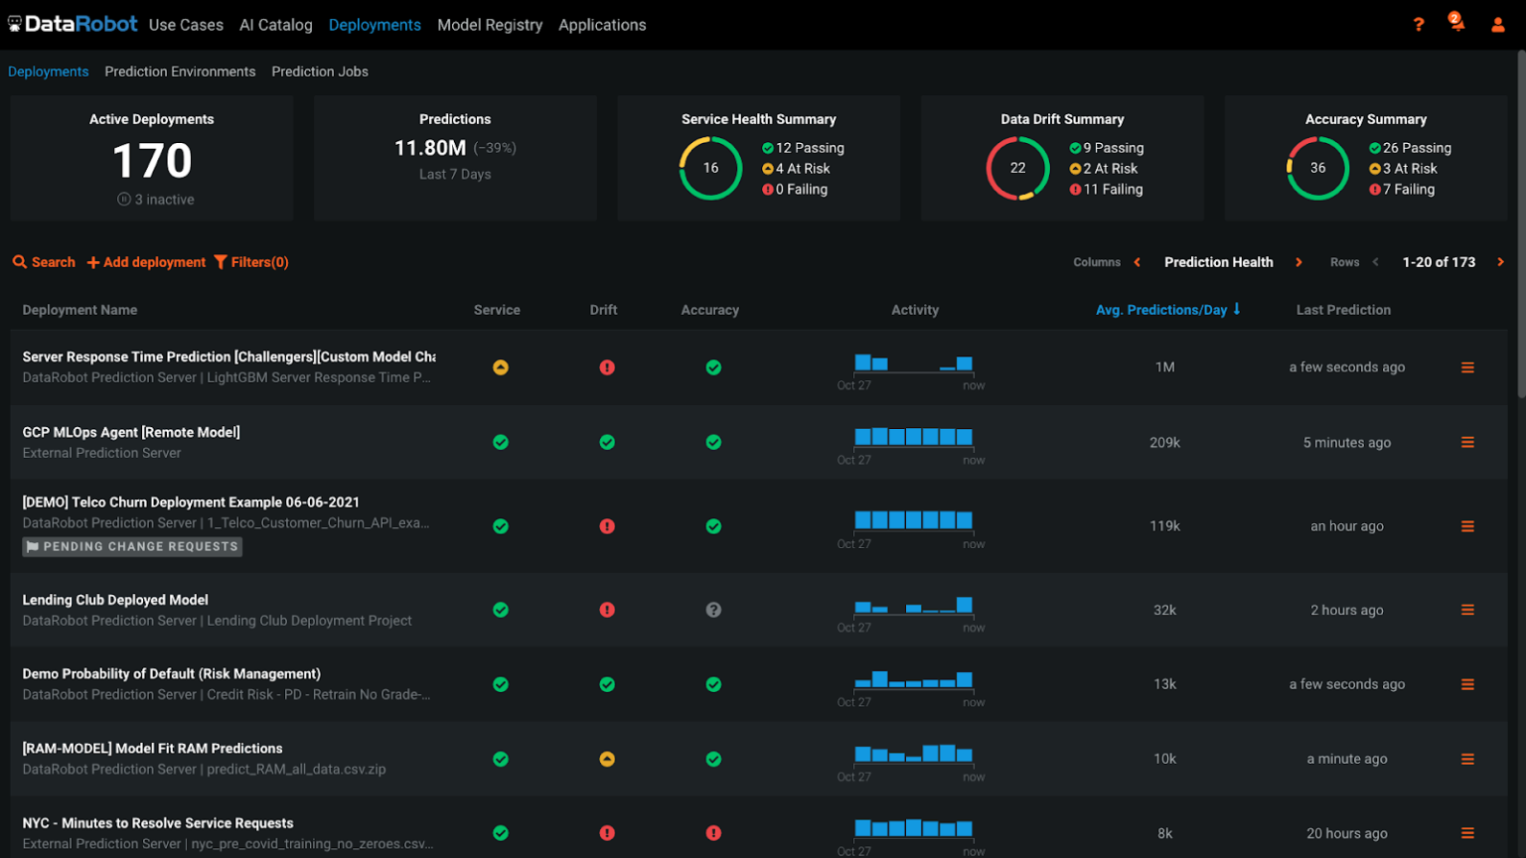Click the DataRobot logo
This screenshot has width=1526, height=858.
(x=73, y=24)
